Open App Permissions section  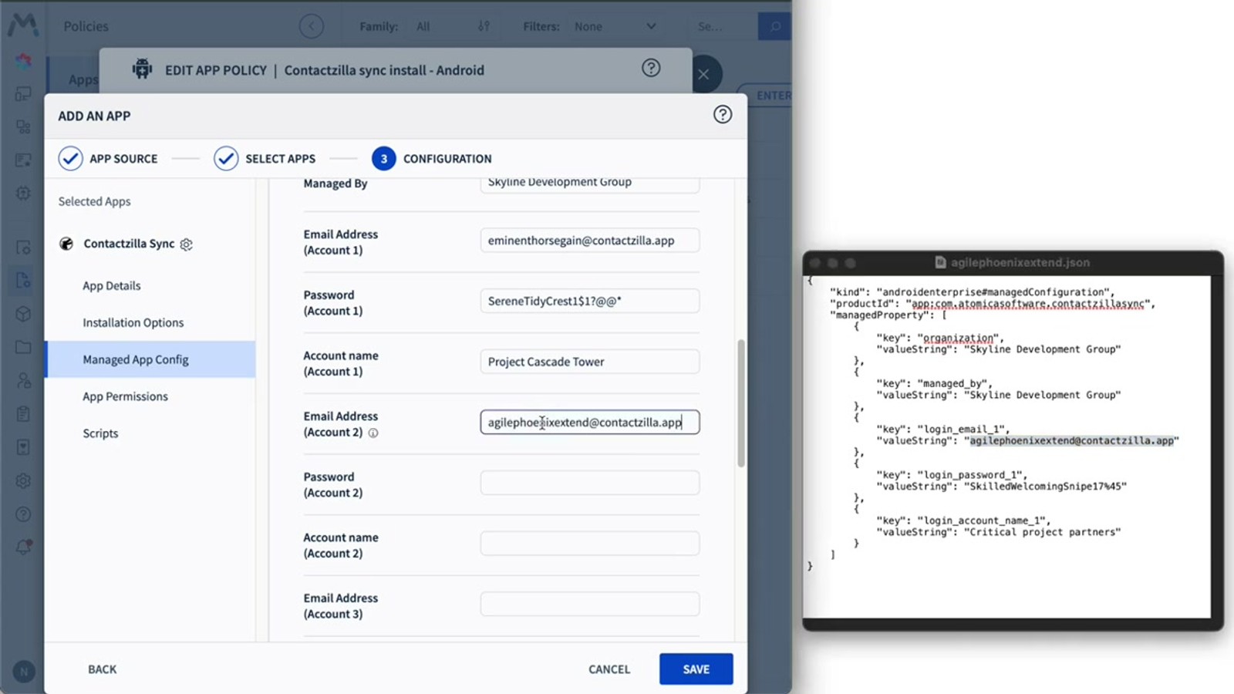(x=126, y=397)
